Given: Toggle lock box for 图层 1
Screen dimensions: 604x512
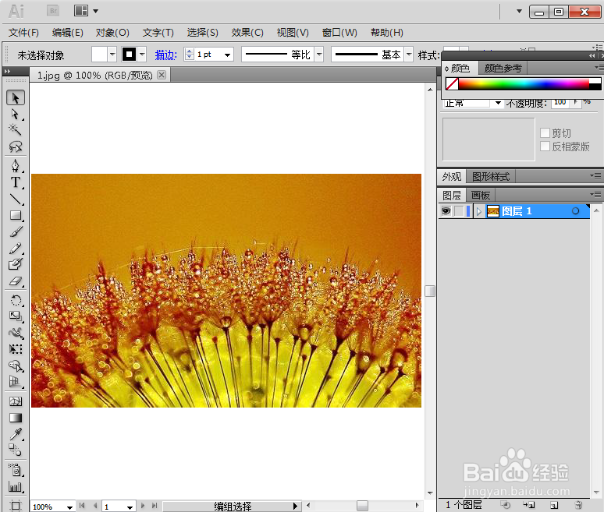Looking at the screenshot, I should click(x=459, y=211).
